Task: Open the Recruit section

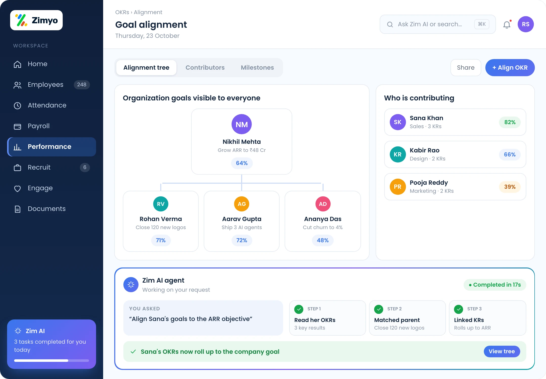Action: [52, 167]
